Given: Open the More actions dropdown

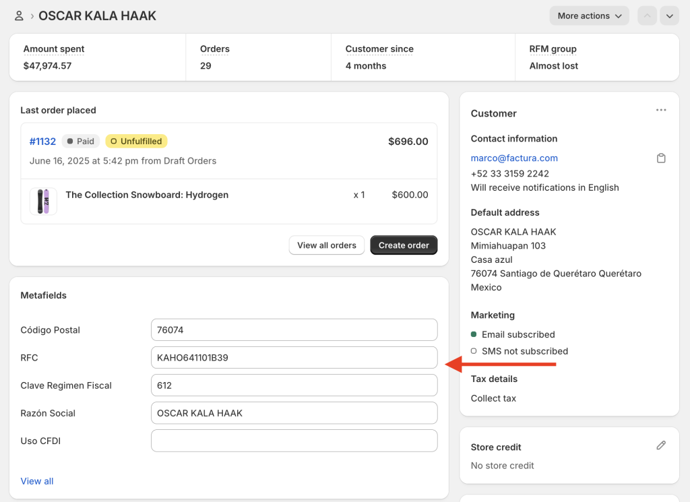Looking at the screenshot, I should [589, 16].
